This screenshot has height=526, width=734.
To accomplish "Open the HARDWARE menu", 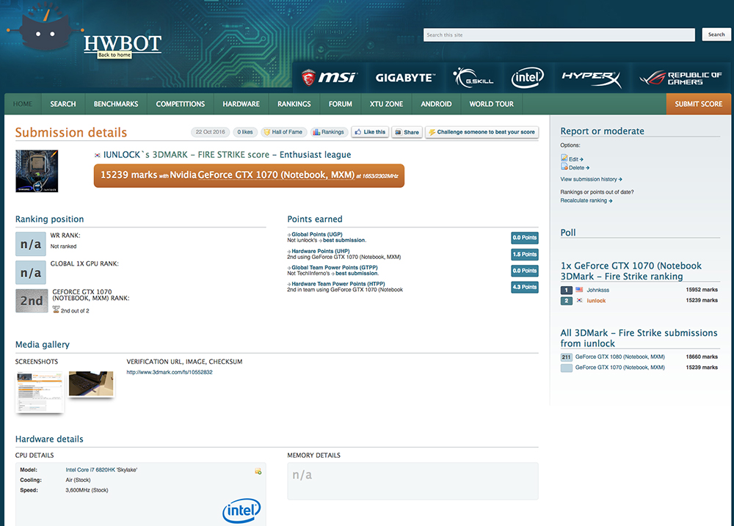I will 241,104.
